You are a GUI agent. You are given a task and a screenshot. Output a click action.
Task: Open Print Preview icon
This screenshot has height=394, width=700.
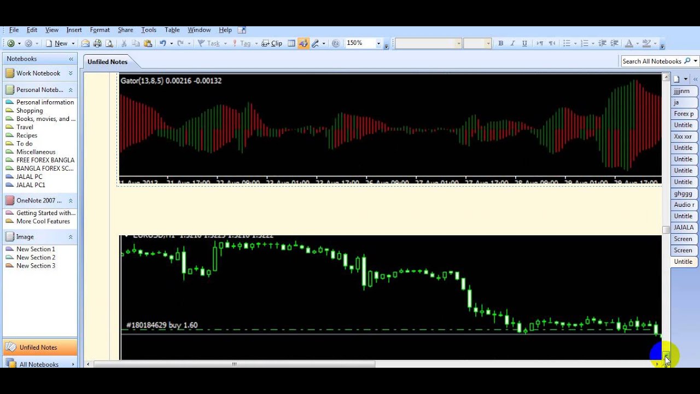point(109,43)
